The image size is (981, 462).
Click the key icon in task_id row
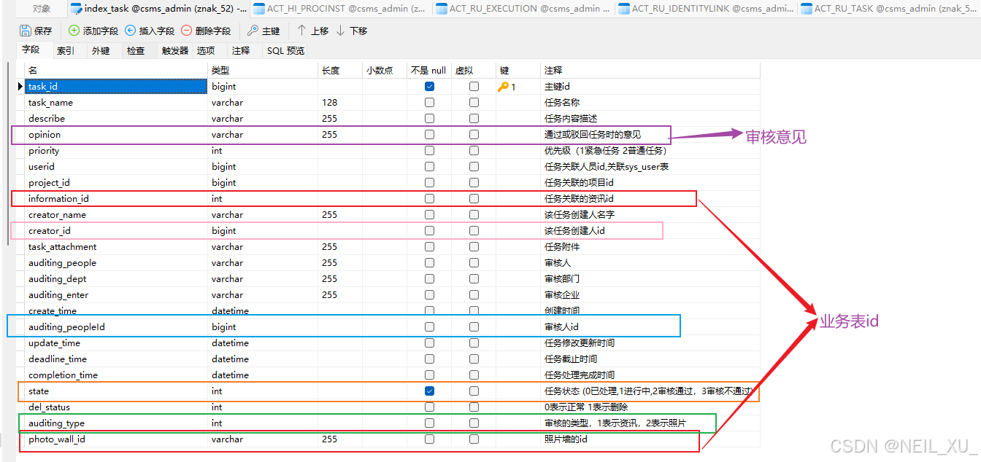pos(503,86)
